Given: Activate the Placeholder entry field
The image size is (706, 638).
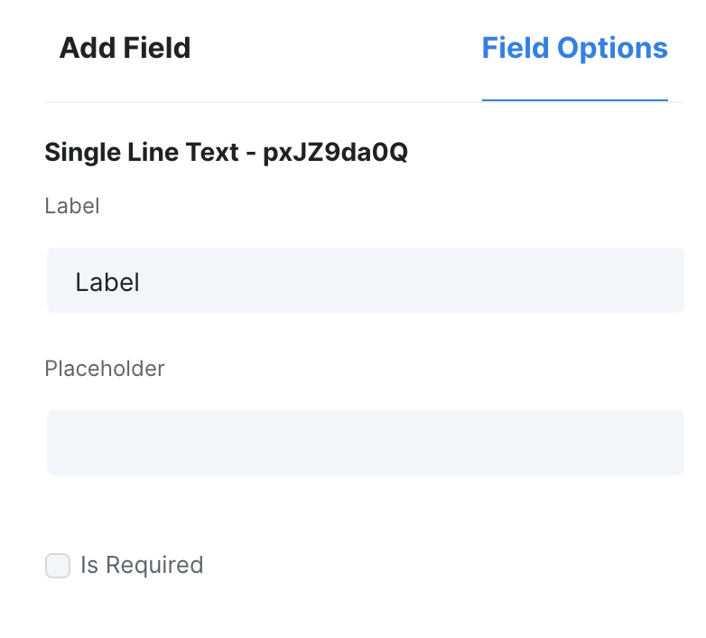Looking at the screenshot, I should point(365,443).
